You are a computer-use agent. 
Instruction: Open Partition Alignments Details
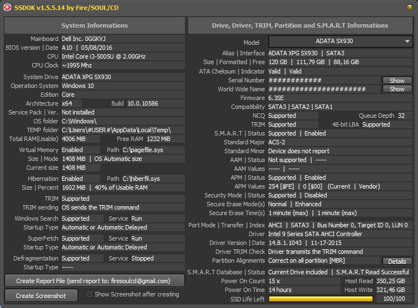(x=397, y=262)
